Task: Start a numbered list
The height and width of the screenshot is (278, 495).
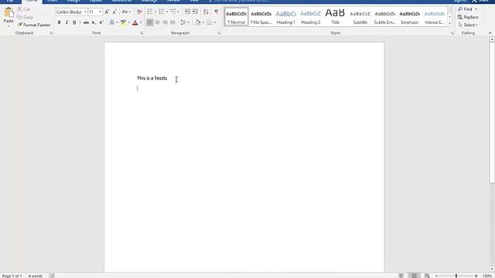Action: pos(162,12)
